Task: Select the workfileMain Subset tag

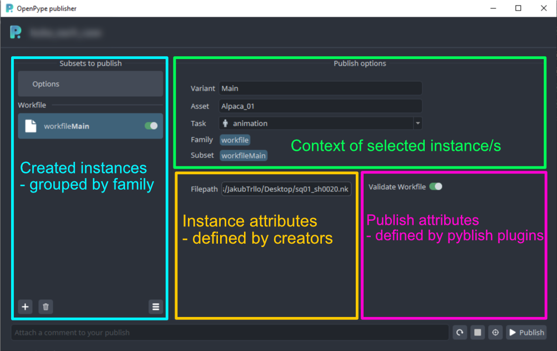Action: (x=243, y=156)
